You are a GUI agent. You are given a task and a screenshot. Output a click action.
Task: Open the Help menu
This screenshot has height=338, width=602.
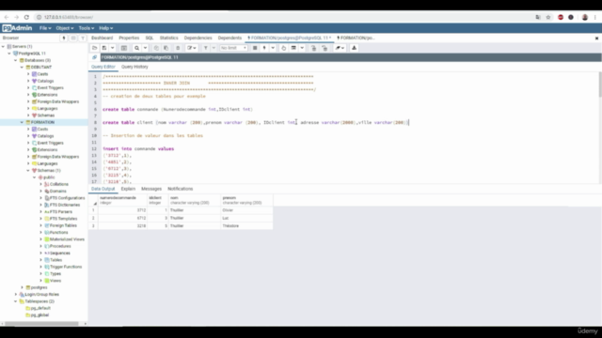coord(105,28)
